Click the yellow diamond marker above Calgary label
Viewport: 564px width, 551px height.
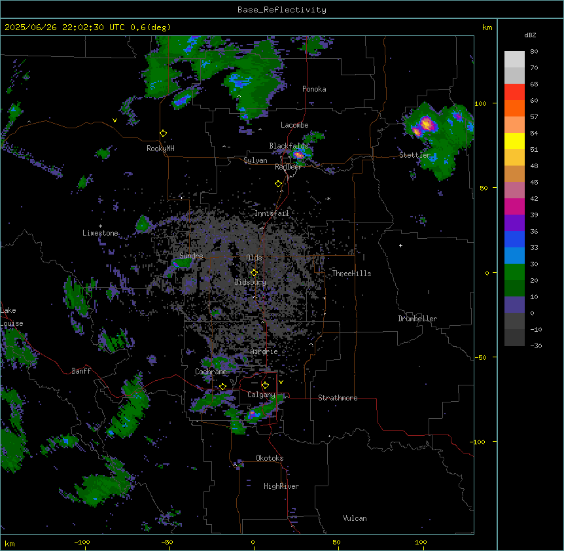266,385
